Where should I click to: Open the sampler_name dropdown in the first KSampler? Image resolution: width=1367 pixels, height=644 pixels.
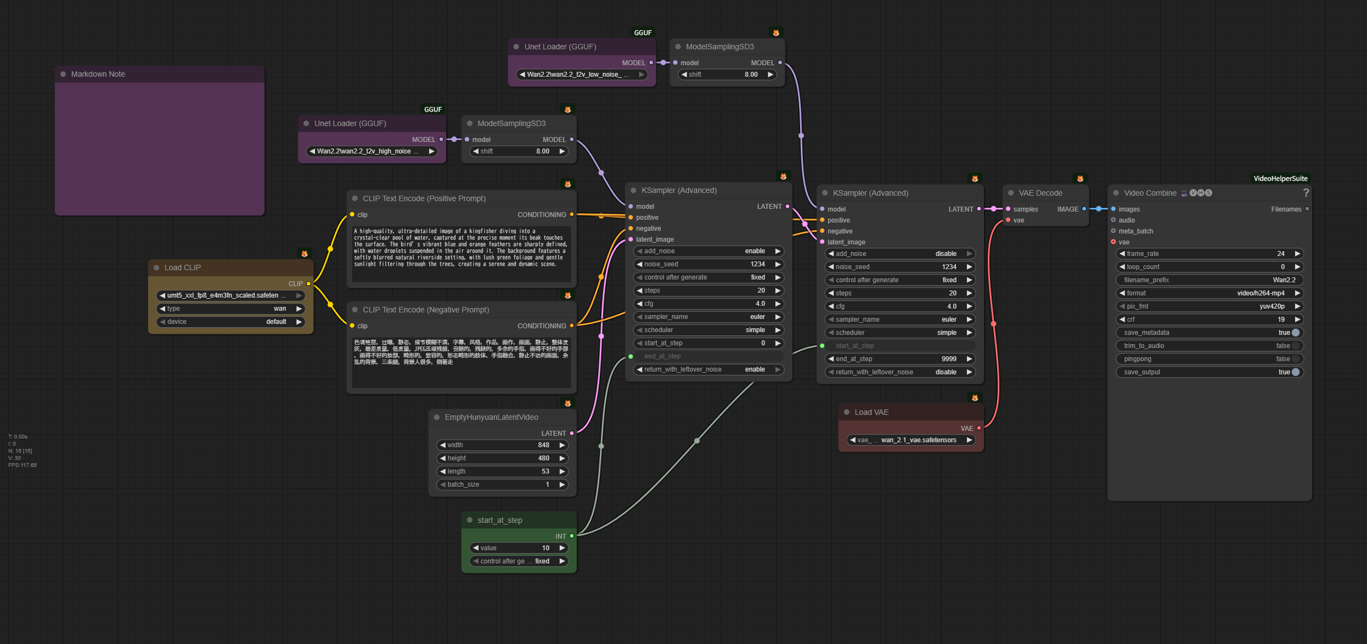pos(708,317)
